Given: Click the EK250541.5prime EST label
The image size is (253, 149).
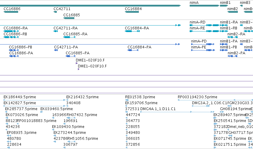Looking at the screenshot, I should tap(230, 121).
